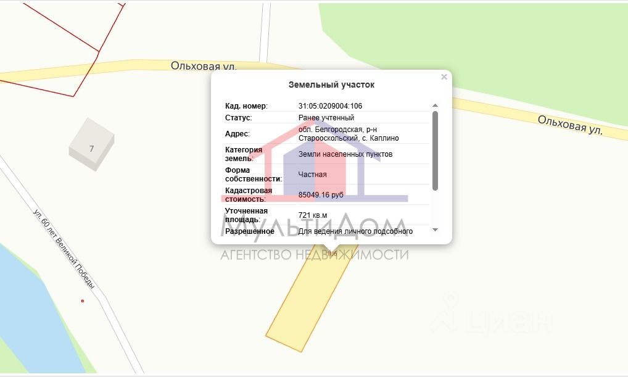Click area value 721 кв.м
This screenshot has width=628, height=377.
[312, 215]
